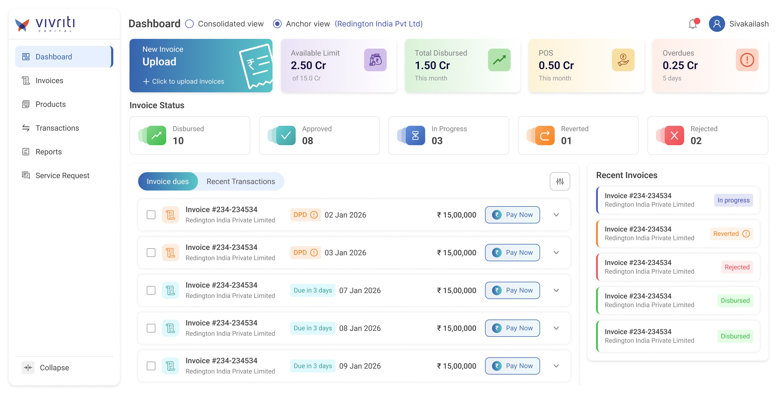Select the Consolidated view radio button
Screen dimensions: 778x394
point(189,24)
